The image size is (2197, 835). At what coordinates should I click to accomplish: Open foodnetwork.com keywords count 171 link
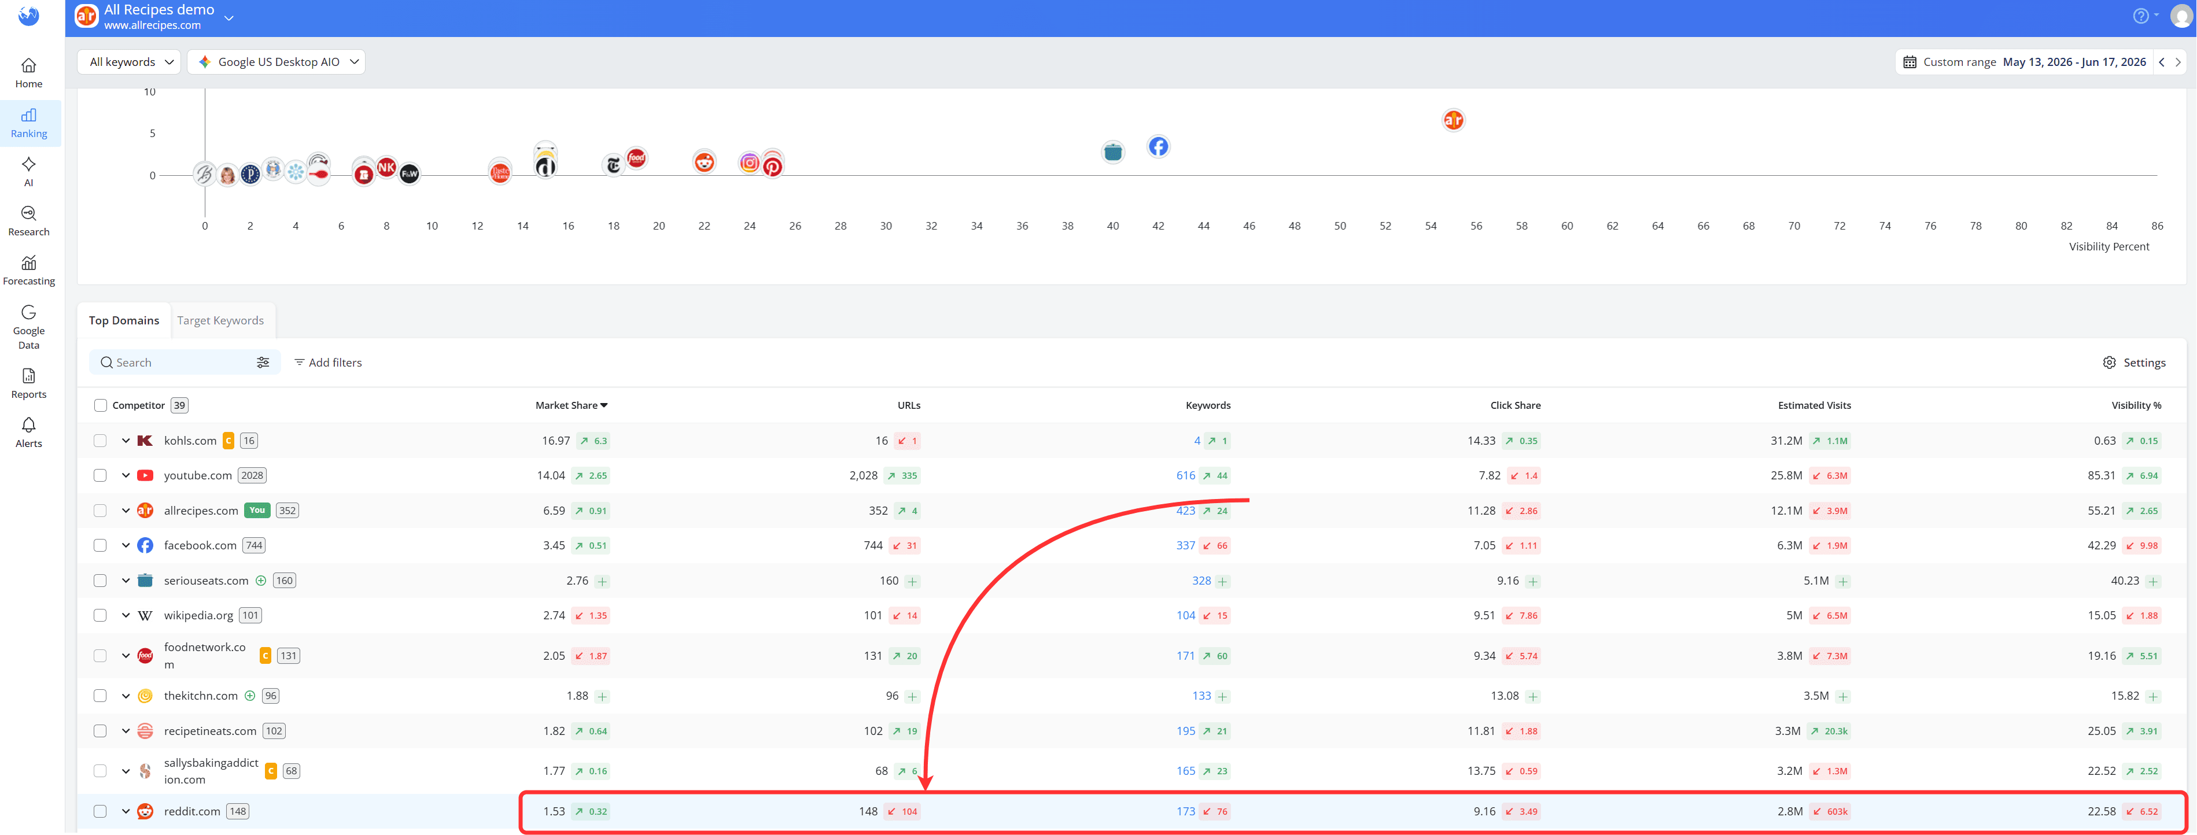pos(1185,656)
